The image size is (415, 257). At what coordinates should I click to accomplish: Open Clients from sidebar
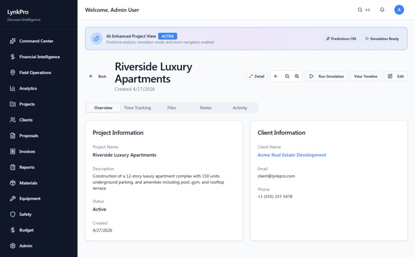26,120
